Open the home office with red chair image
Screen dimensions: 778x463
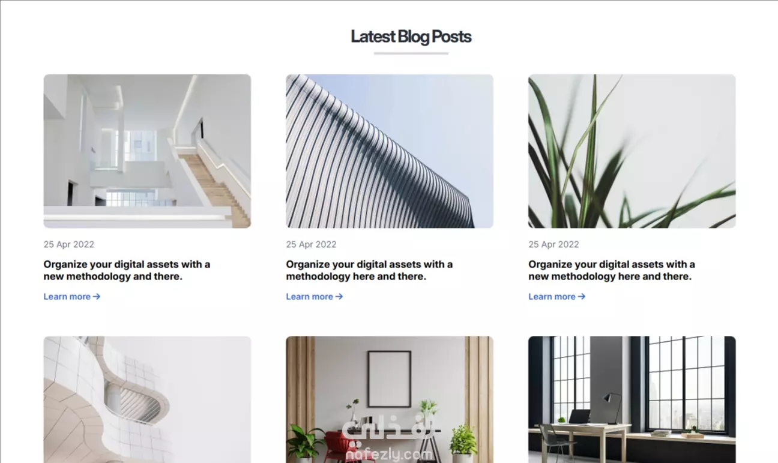[x=390, y=399]
